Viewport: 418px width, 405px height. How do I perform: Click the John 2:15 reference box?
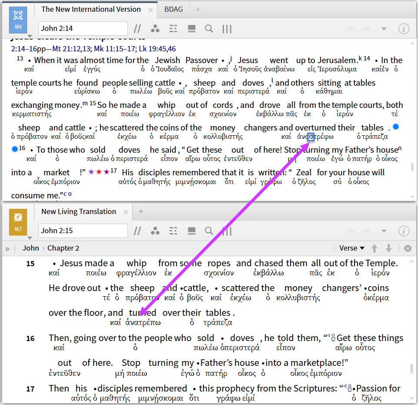[x=83, y=231]
